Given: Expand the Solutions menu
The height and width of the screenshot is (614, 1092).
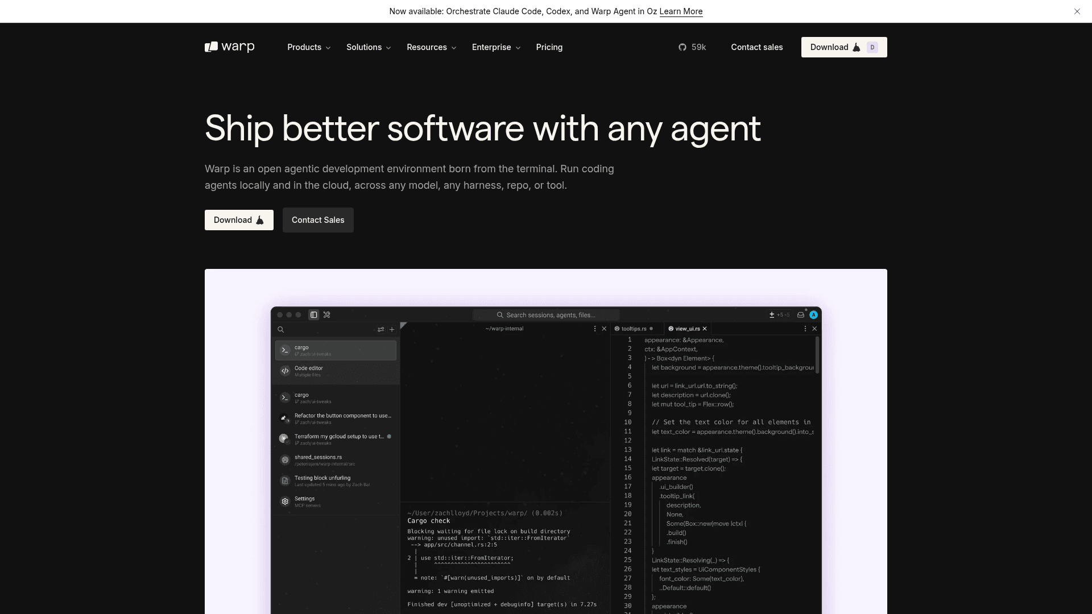Looking at the screenshot, I should coord(369,47).
